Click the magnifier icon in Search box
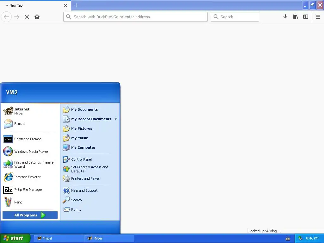 (216, 17)
